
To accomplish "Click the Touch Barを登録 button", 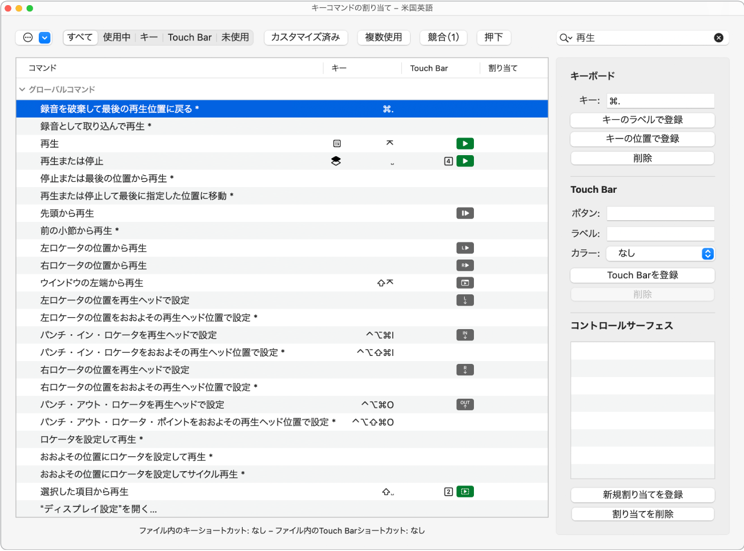I will [x=642, y=275].
